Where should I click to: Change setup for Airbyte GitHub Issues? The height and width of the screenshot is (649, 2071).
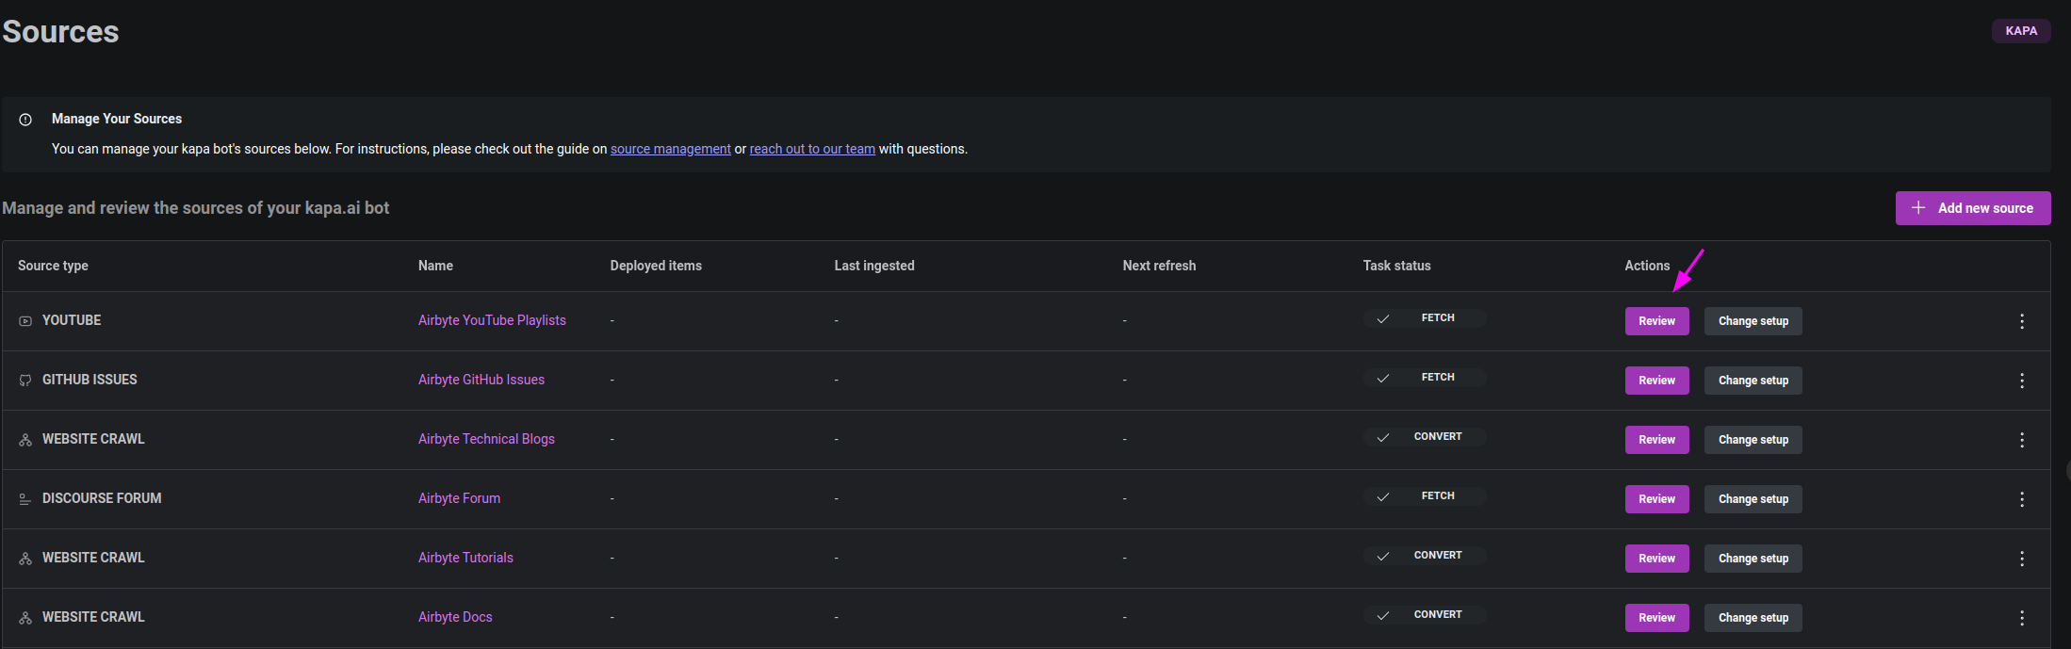click(x=1753, y=381)
